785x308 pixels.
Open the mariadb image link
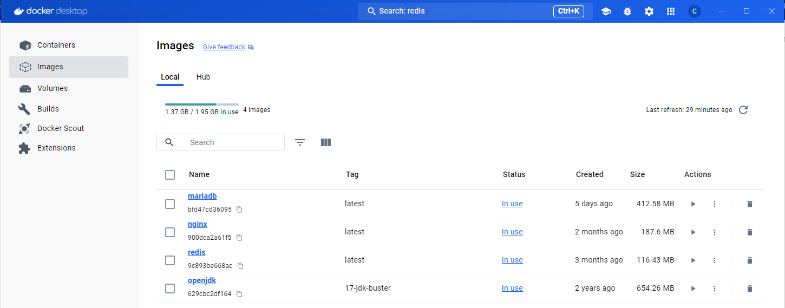pos(202,196)
